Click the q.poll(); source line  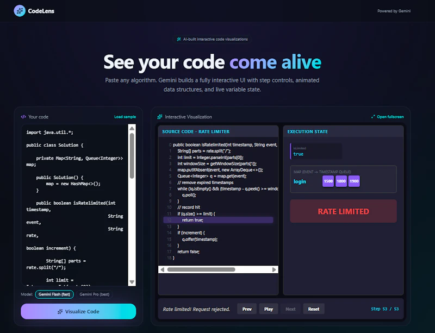point(189,195)
